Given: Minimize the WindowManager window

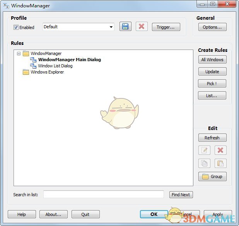Looking at the screenshot, I should coord(202,4).
